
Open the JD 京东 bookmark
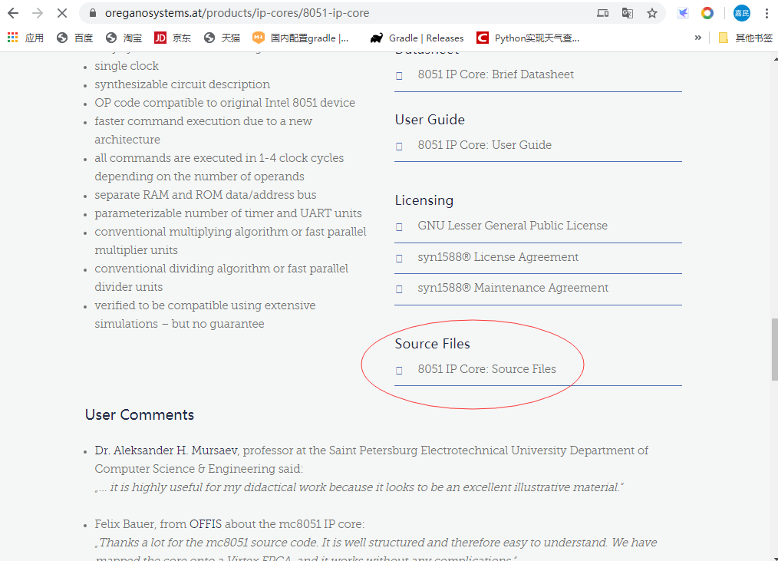tap(173, 38)
